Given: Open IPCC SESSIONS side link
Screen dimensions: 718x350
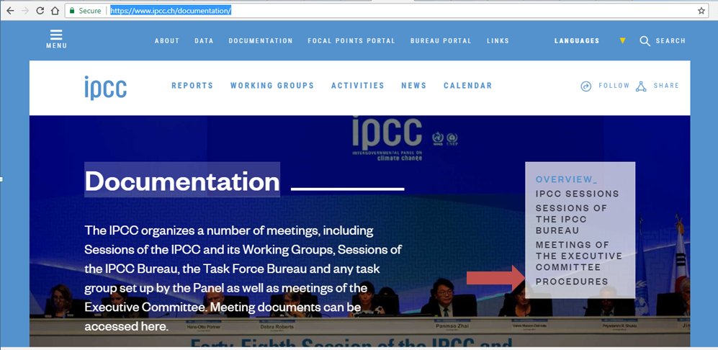Looking at the screenshot, I should coord(578,194).
